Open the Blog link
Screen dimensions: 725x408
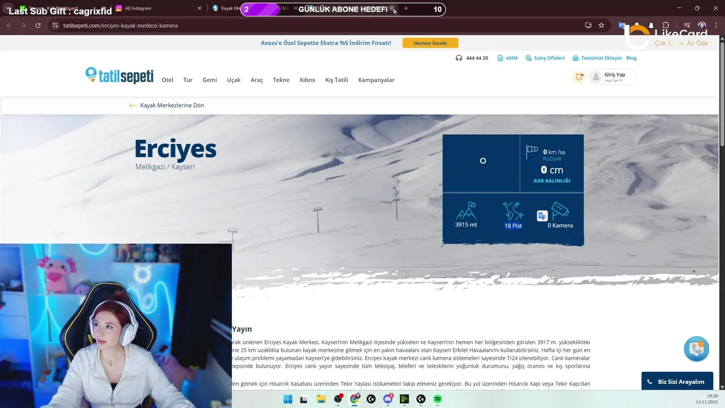tap(631, 58)
